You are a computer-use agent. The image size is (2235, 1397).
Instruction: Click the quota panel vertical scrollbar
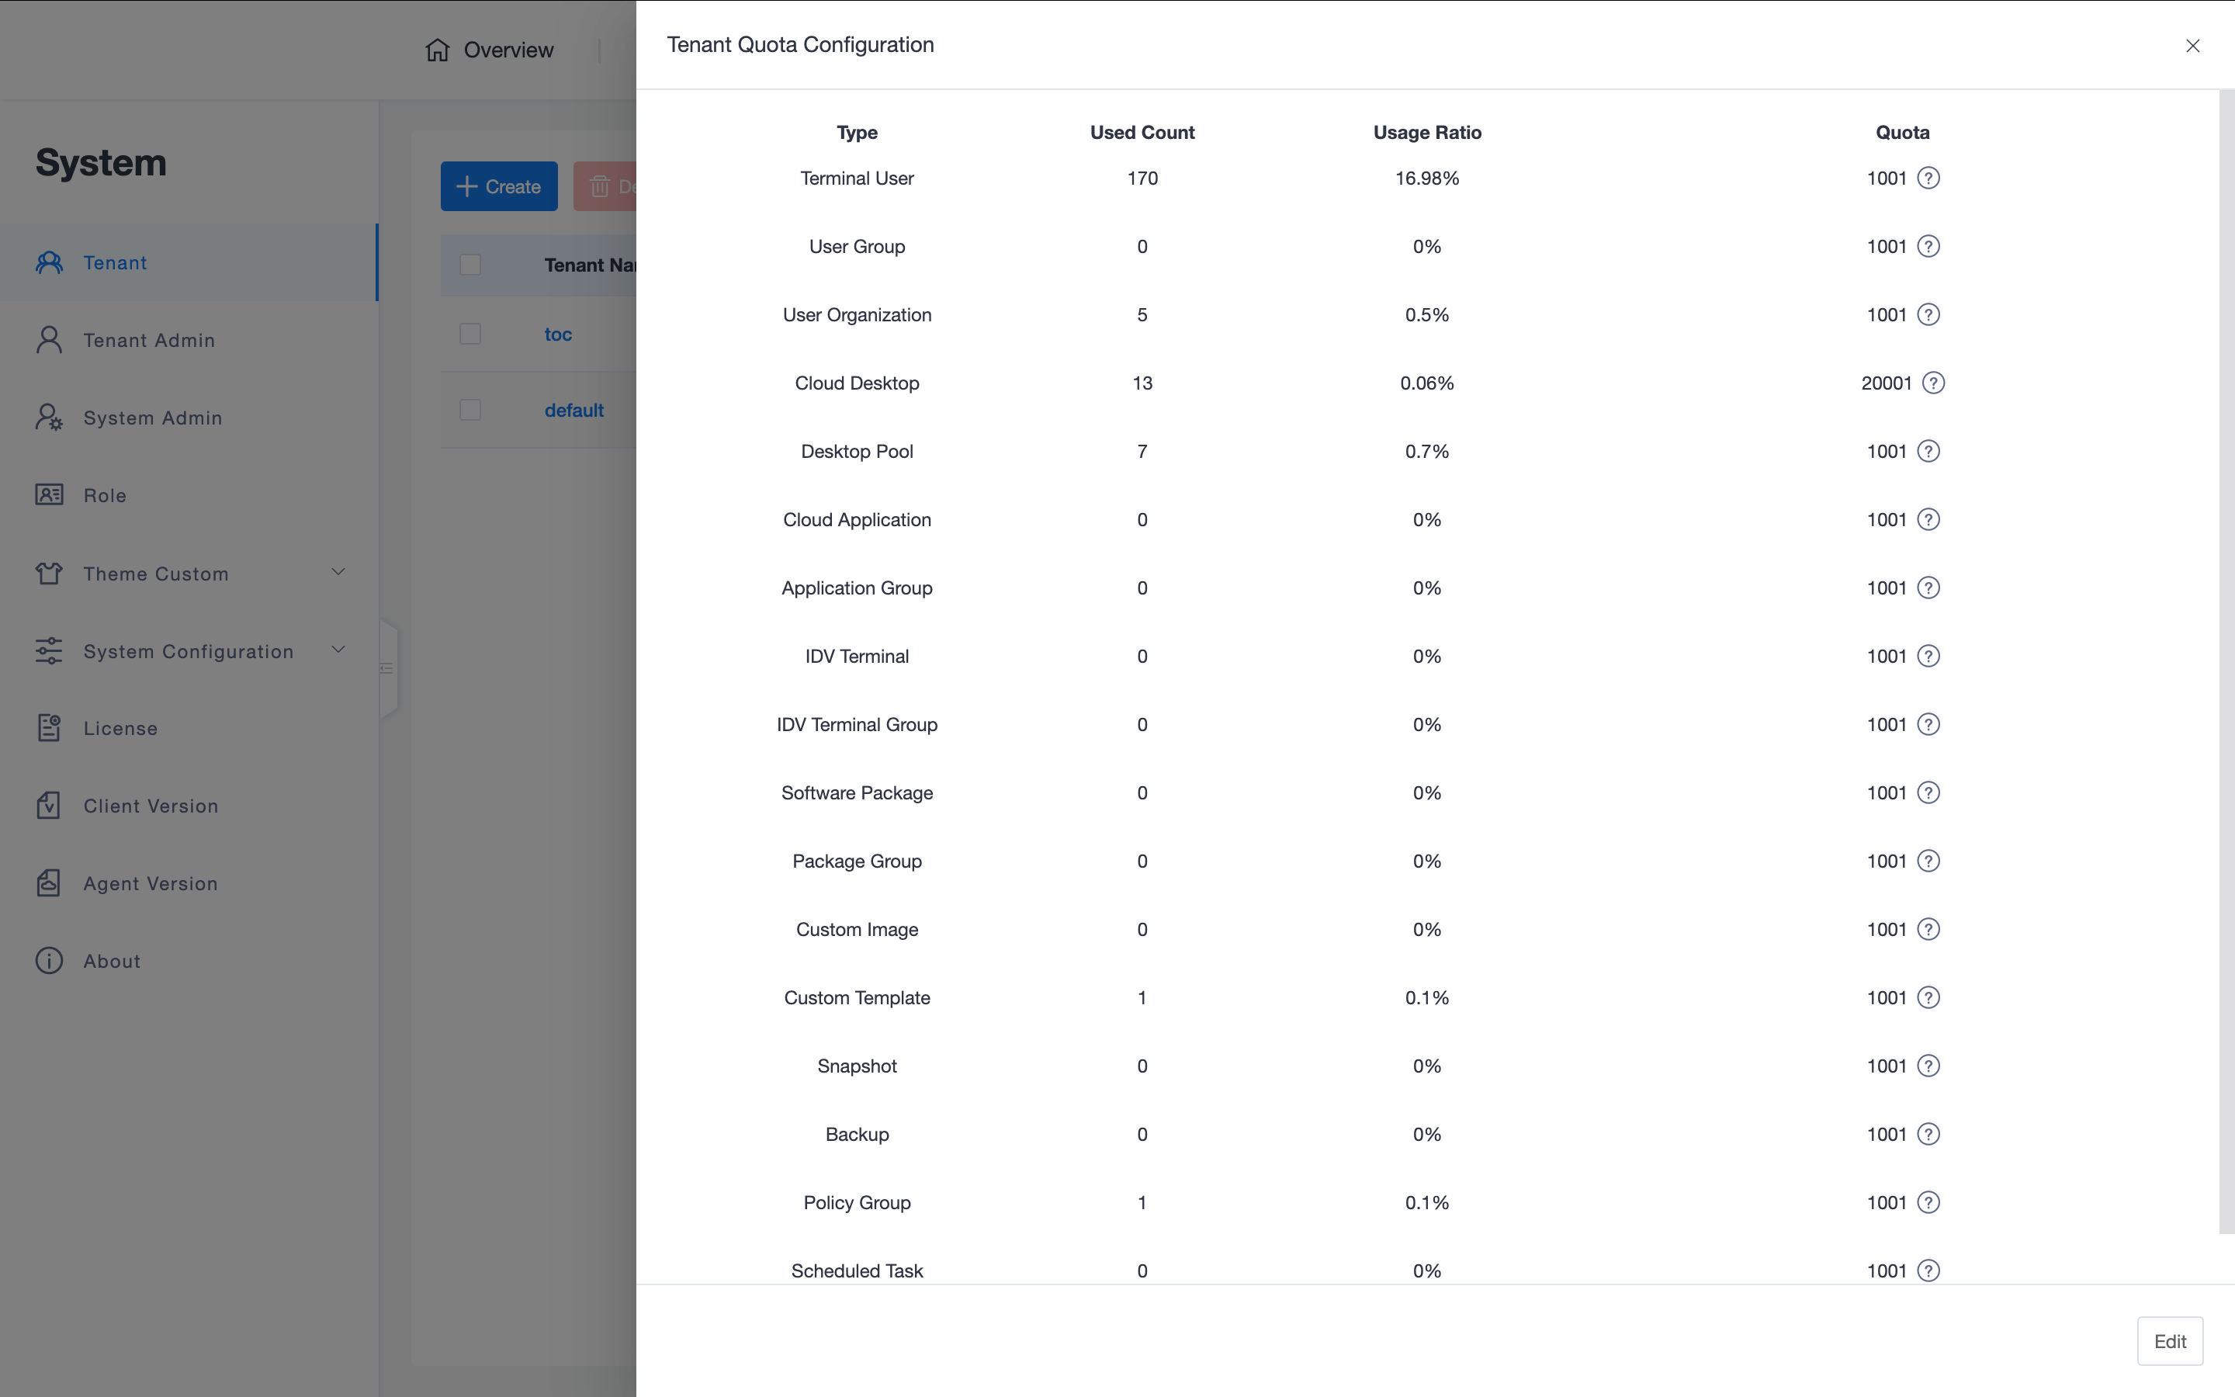[x=2226, y=661]
